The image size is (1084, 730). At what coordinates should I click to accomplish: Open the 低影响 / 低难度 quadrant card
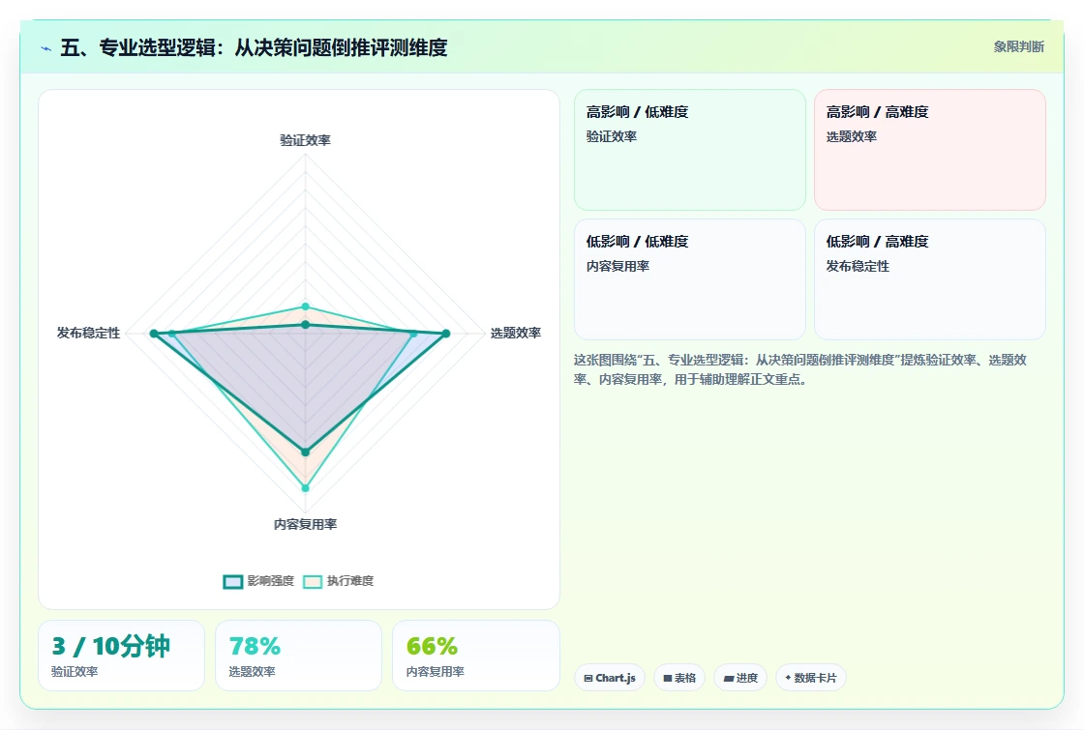(x=690, y=279)
